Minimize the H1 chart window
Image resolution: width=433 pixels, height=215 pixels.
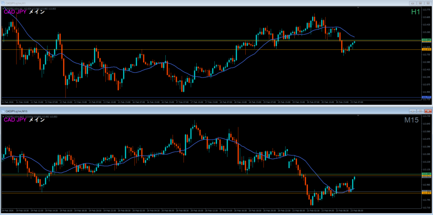click(413, 3)
